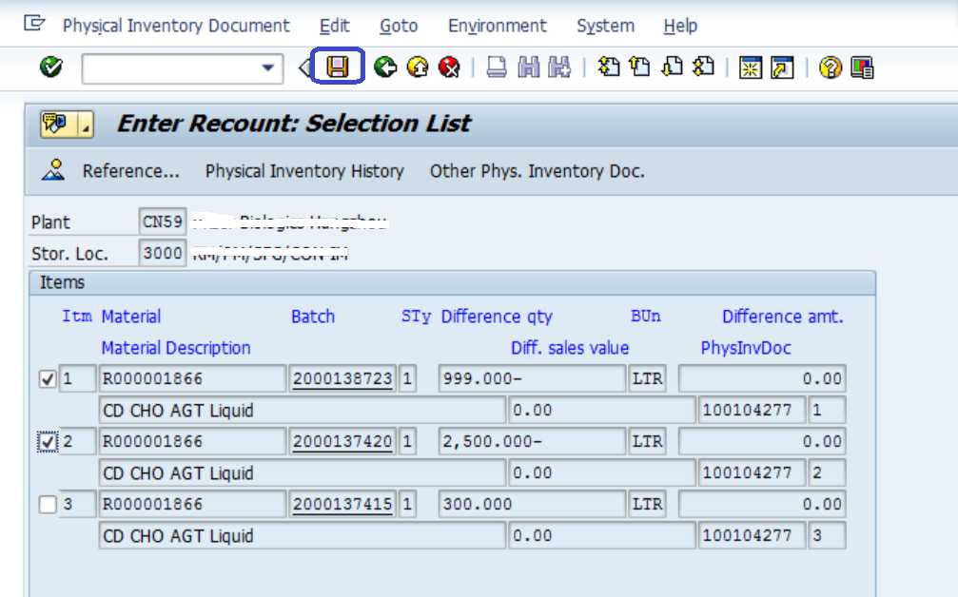Open the Edit menu

334,26
